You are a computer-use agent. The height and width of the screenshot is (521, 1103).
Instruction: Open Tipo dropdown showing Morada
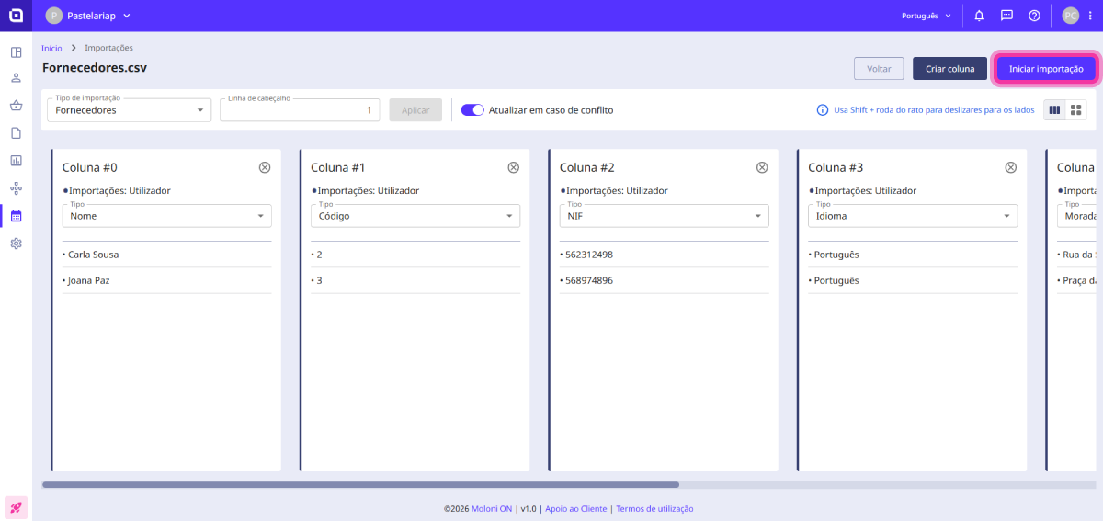click(x=1076, y=216)
